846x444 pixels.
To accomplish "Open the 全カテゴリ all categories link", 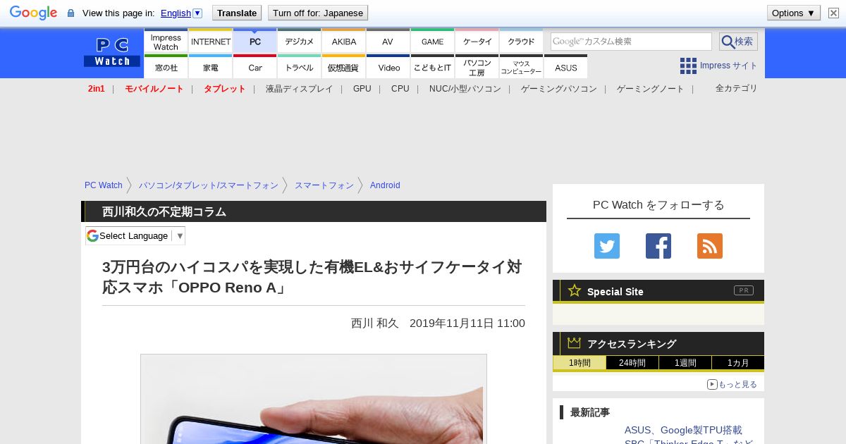I will pyautogui.click(x=737, y=88).
